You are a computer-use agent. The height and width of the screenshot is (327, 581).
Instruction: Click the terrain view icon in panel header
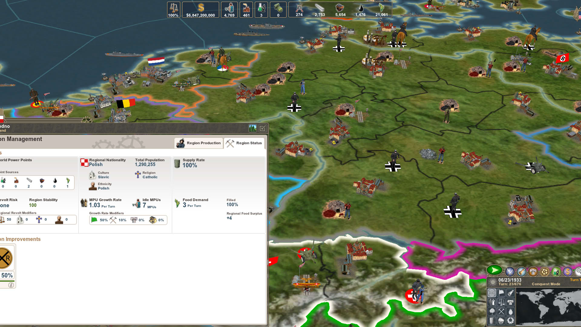[253, 128]
